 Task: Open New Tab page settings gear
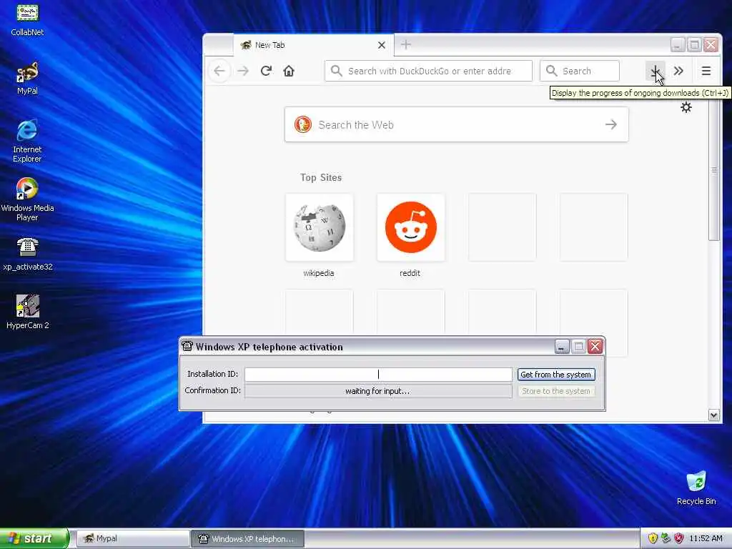686,107
